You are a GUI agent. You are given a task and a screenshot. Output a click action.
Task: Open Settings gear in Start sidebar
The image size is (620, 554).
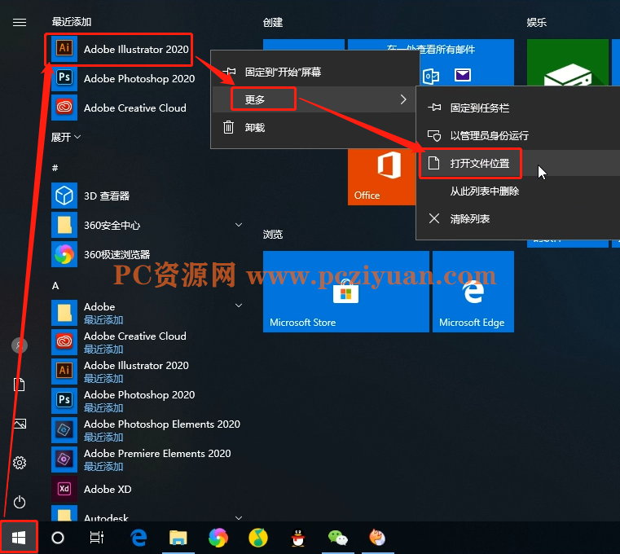coord(20,463)
